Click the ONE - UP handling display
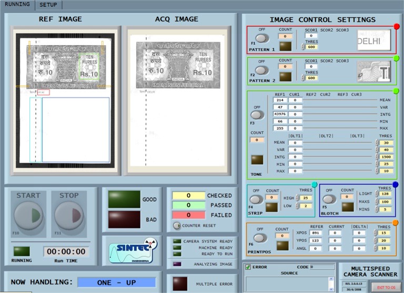 click(x=116, y=282)
